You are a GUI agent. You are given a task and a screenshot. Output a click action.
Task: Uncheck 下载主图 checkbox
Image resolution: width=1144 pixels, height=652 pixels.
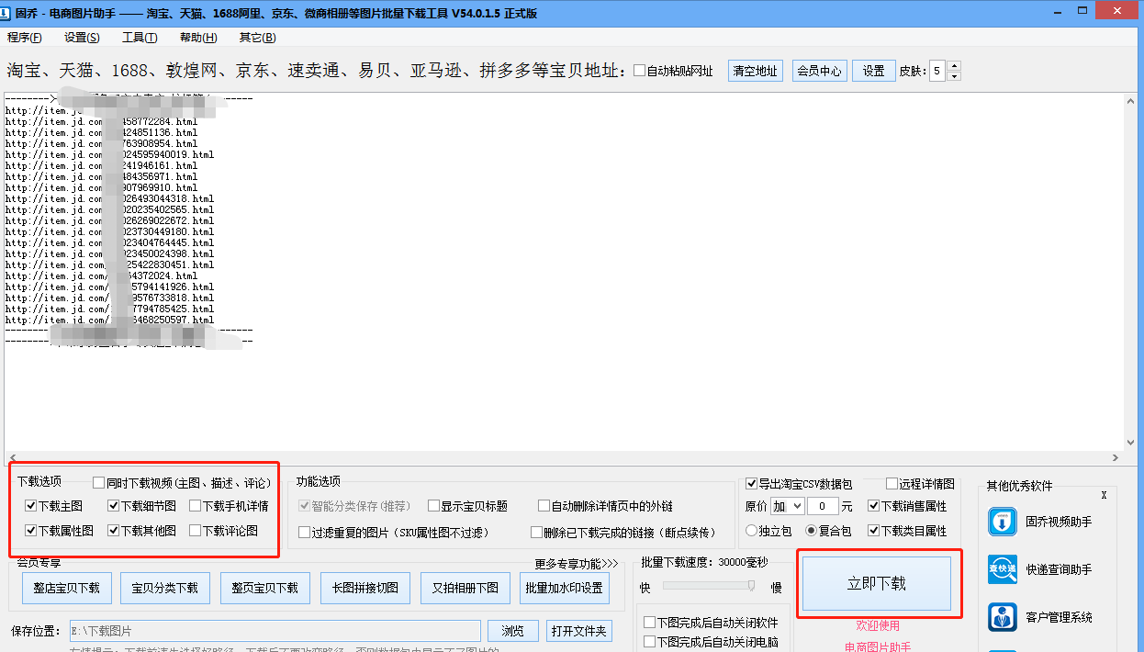(x=31, y=506)
